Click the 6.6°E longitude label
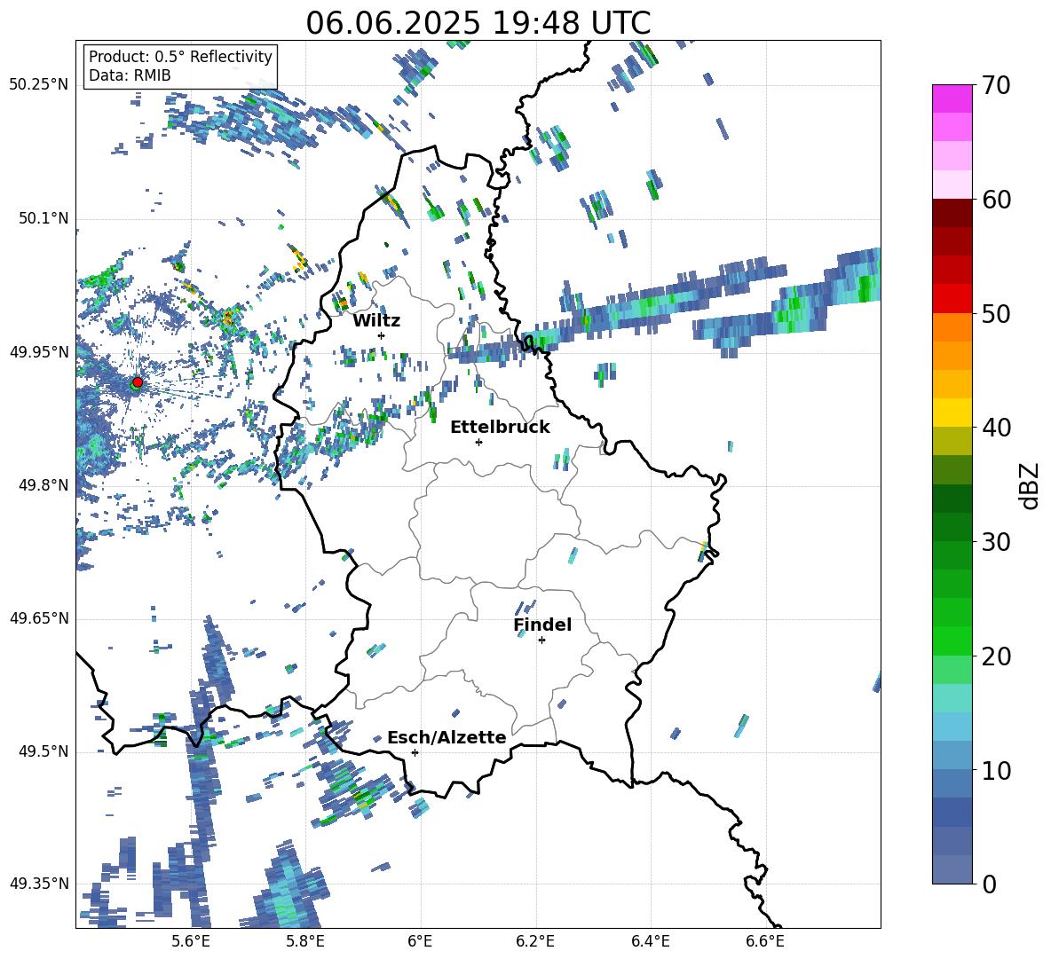1051x959 pixels. point(765,941)
